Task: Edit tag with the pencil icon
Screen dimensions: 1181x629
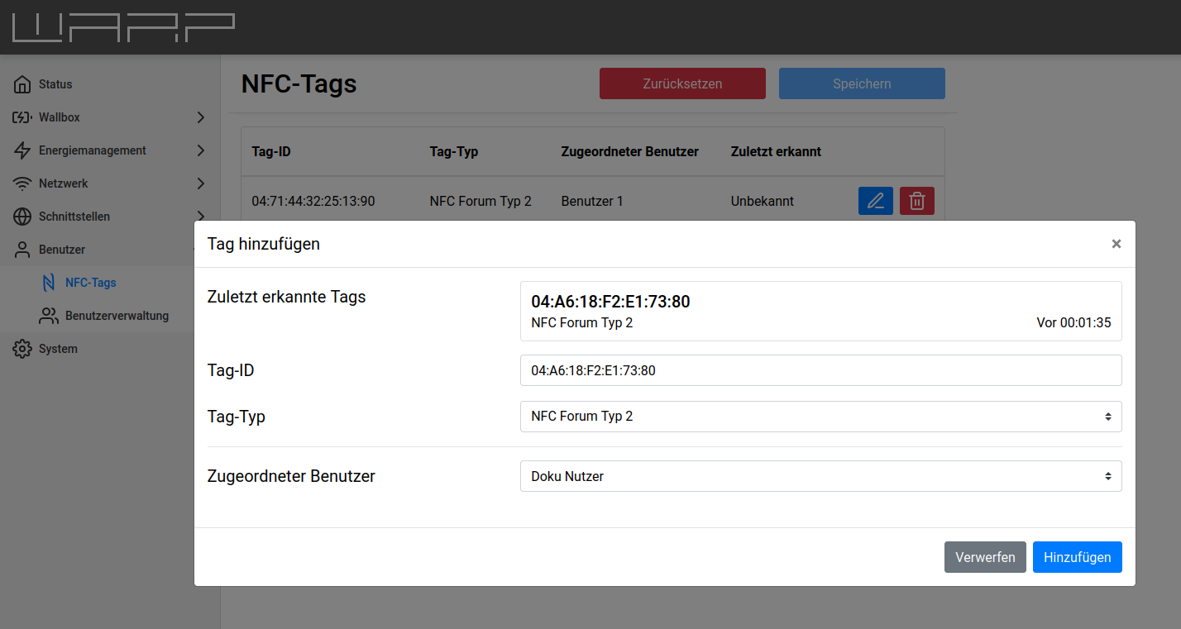Action: 875,201
